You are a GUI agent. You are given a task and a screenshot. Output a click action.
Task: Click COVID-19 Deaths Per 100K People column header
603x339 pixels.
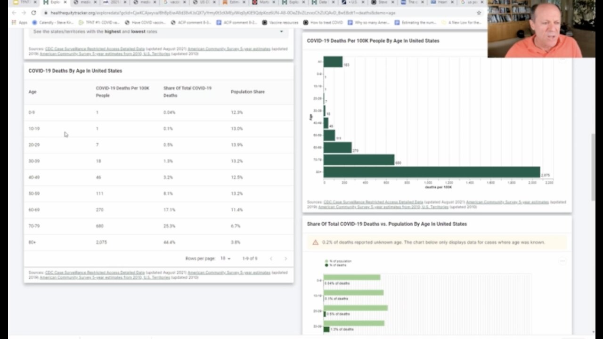pos(122,92)
